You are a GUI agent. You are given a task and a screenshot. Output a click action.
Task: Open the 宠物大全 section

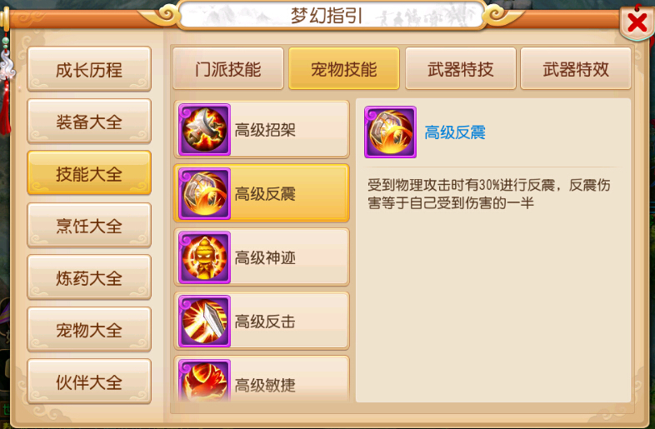pos(89,330)
